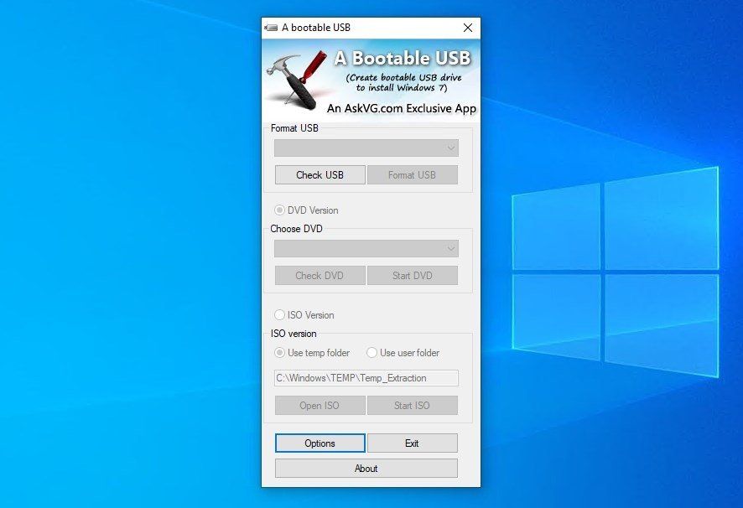The image size is (743, 508).
Task: Click the Exit button
Action: (x=413, y=443)
